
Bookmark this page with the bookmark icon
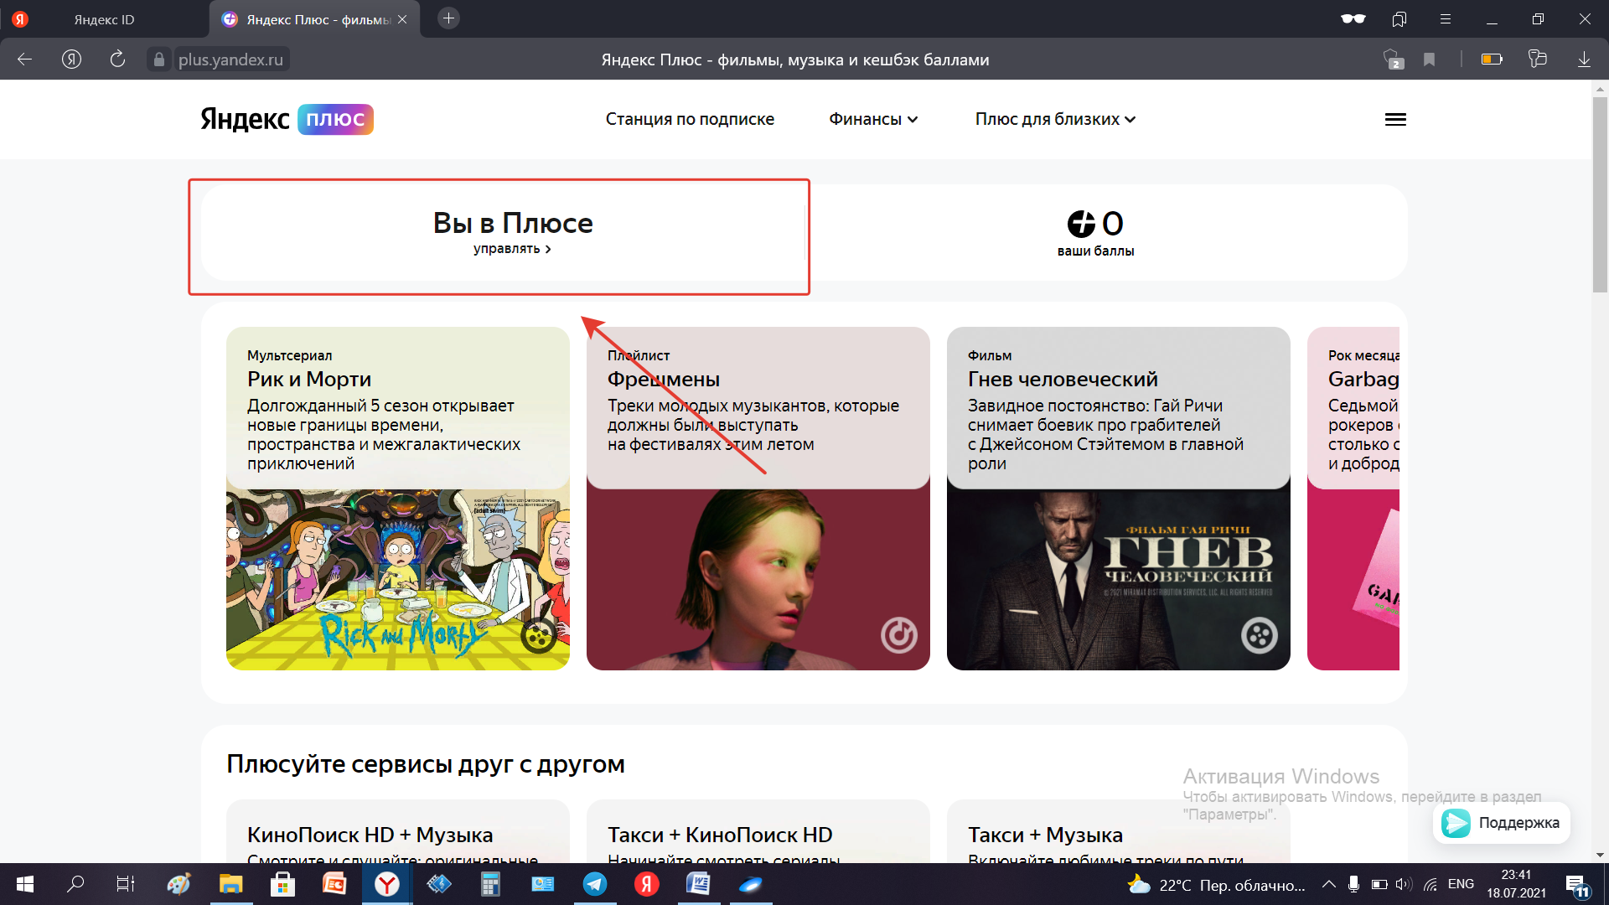click(x=1430, y=59)
